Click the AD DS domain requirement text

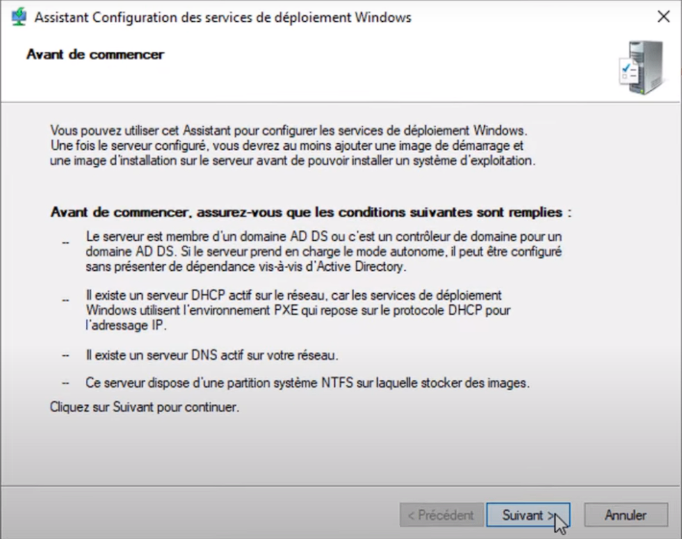click(x=323, y=251)
